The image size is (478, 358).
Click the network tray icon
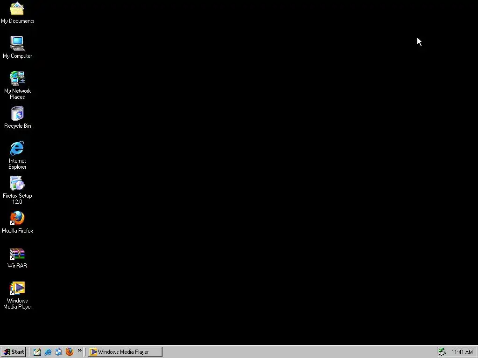click(442, 352)
